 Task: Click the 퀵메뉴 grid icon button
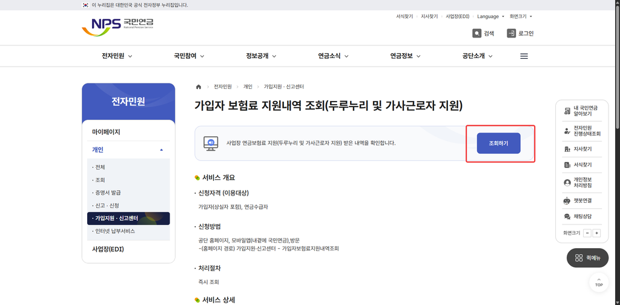(x=587, y=258)
